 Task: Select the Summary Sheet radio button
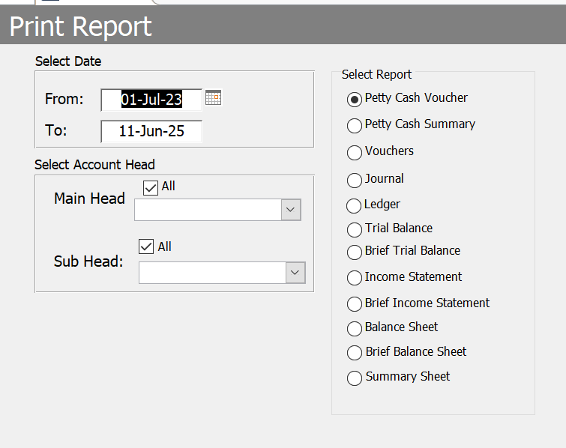click(355, 378)
